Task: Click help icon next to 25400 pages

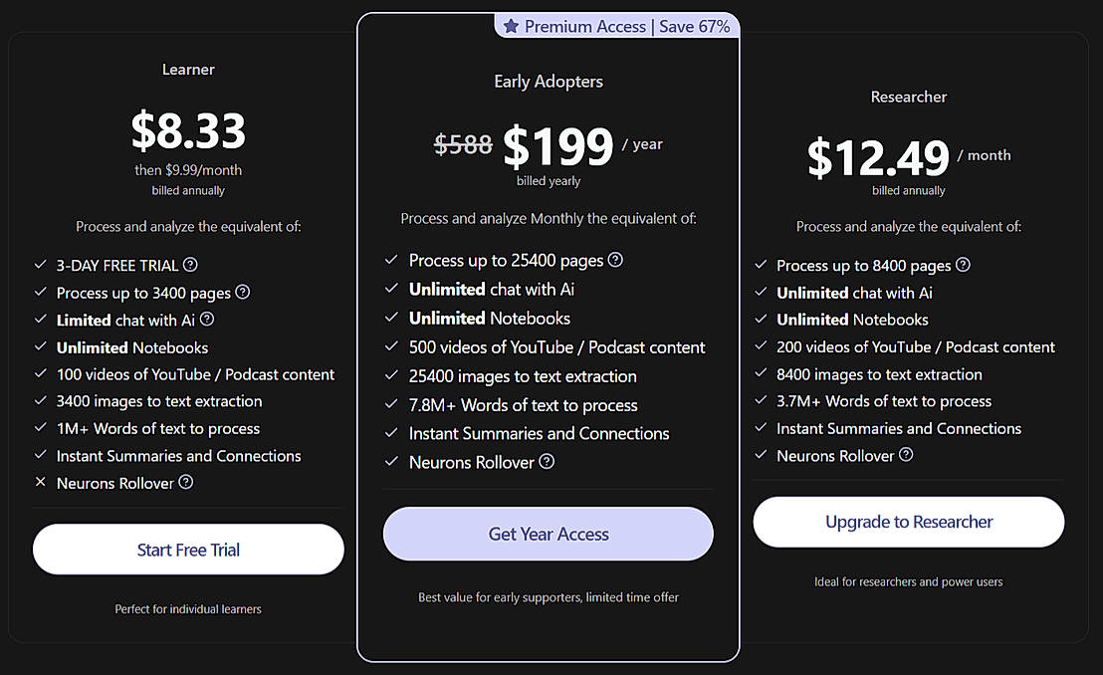Action: tap(616, 260)
